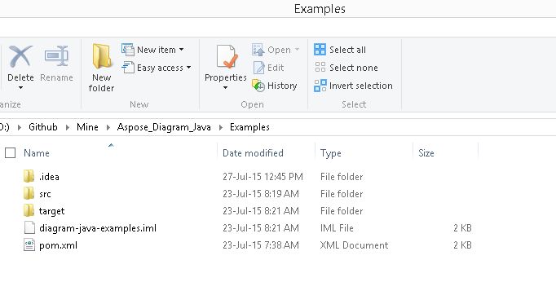Expand breadcrumb arrow before Github

point(20,127)
